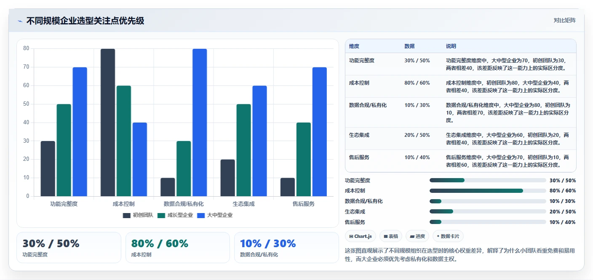Click the summary paragraph below the tags
Viewport: 593px width, 280px height.
click(460, 255)
